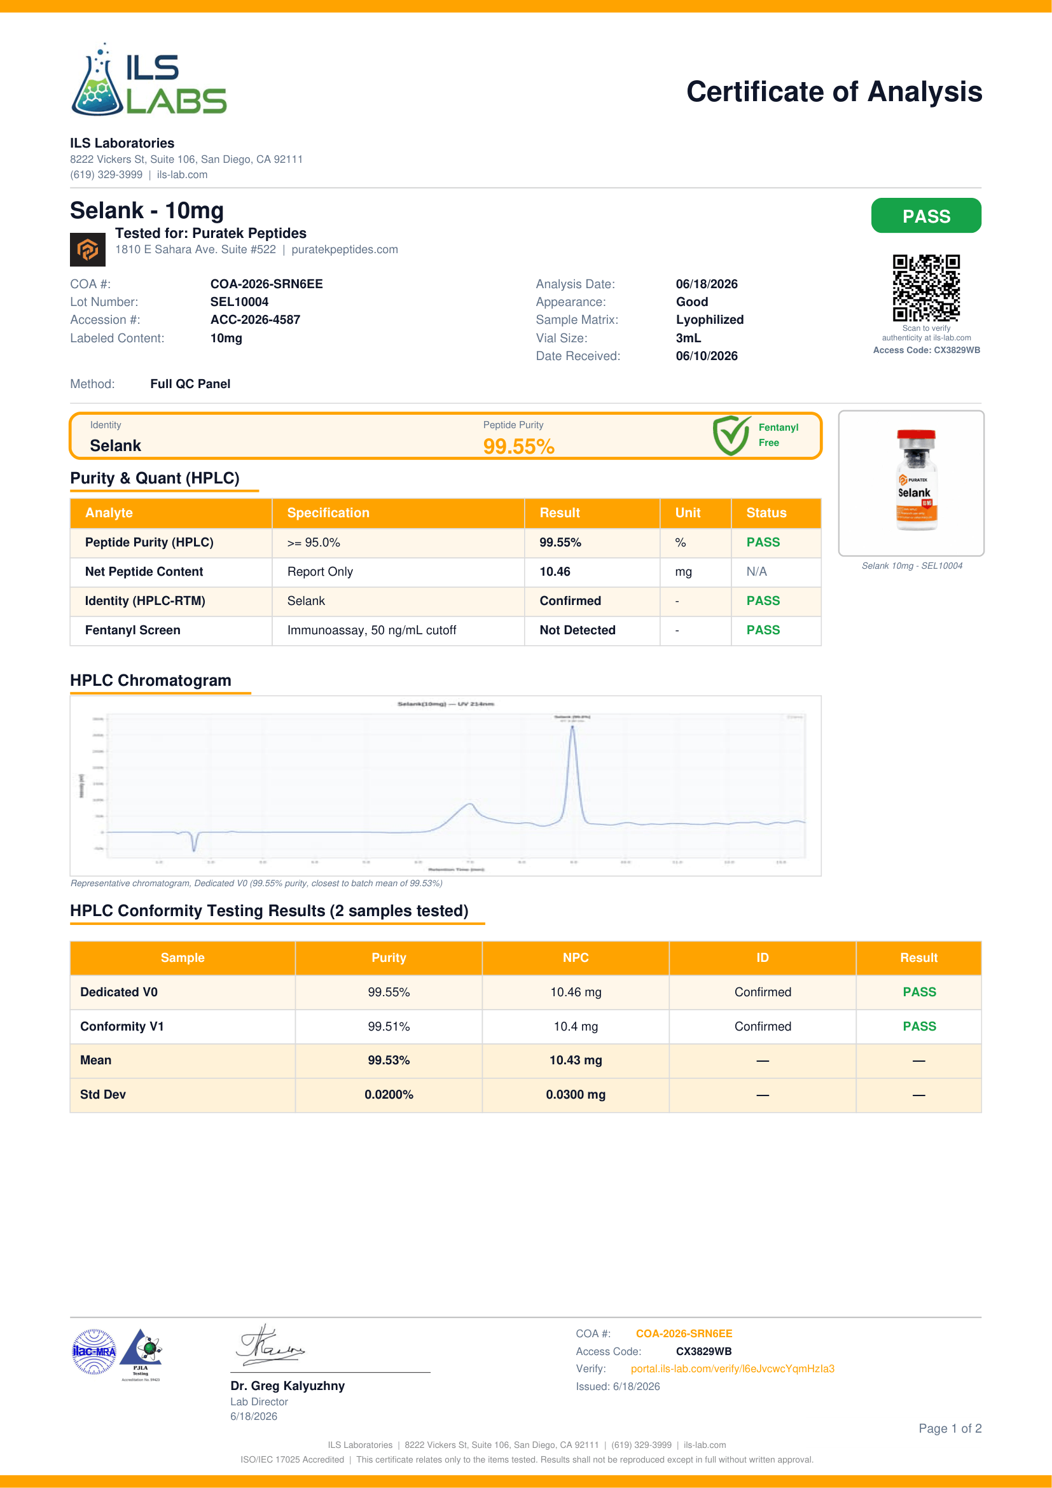Click the QR code for authenticity verification

pos(925,288)
